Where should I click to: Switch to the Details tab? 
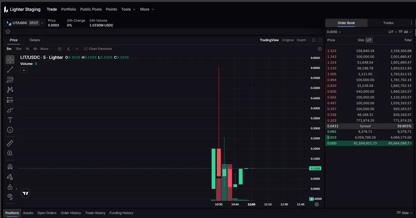[35, 40]
